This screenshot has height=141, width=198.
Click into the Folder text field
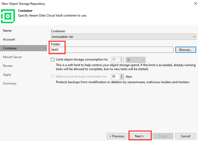[x=112, y=50]
